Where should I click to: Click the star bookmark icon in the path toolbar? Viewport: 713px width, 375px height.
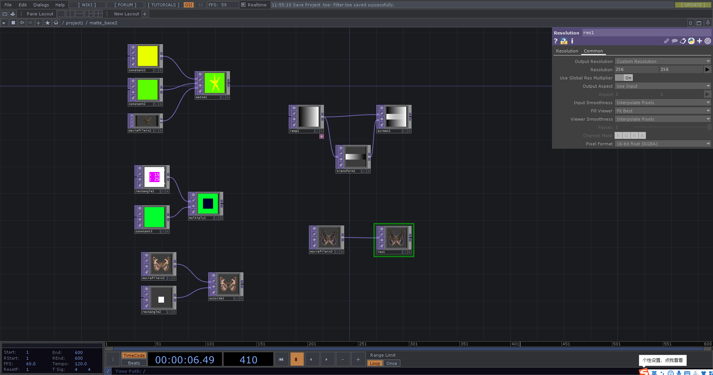click(47, 22)
